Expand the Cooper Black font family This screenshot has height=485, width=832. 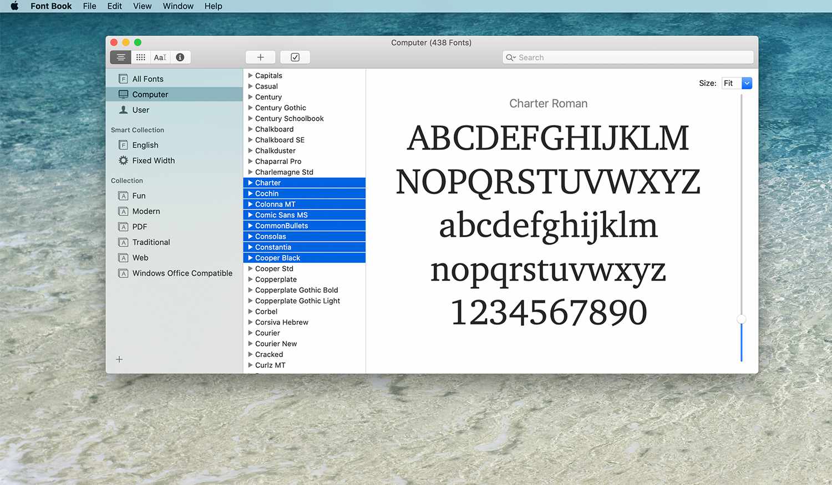point(250,258)
